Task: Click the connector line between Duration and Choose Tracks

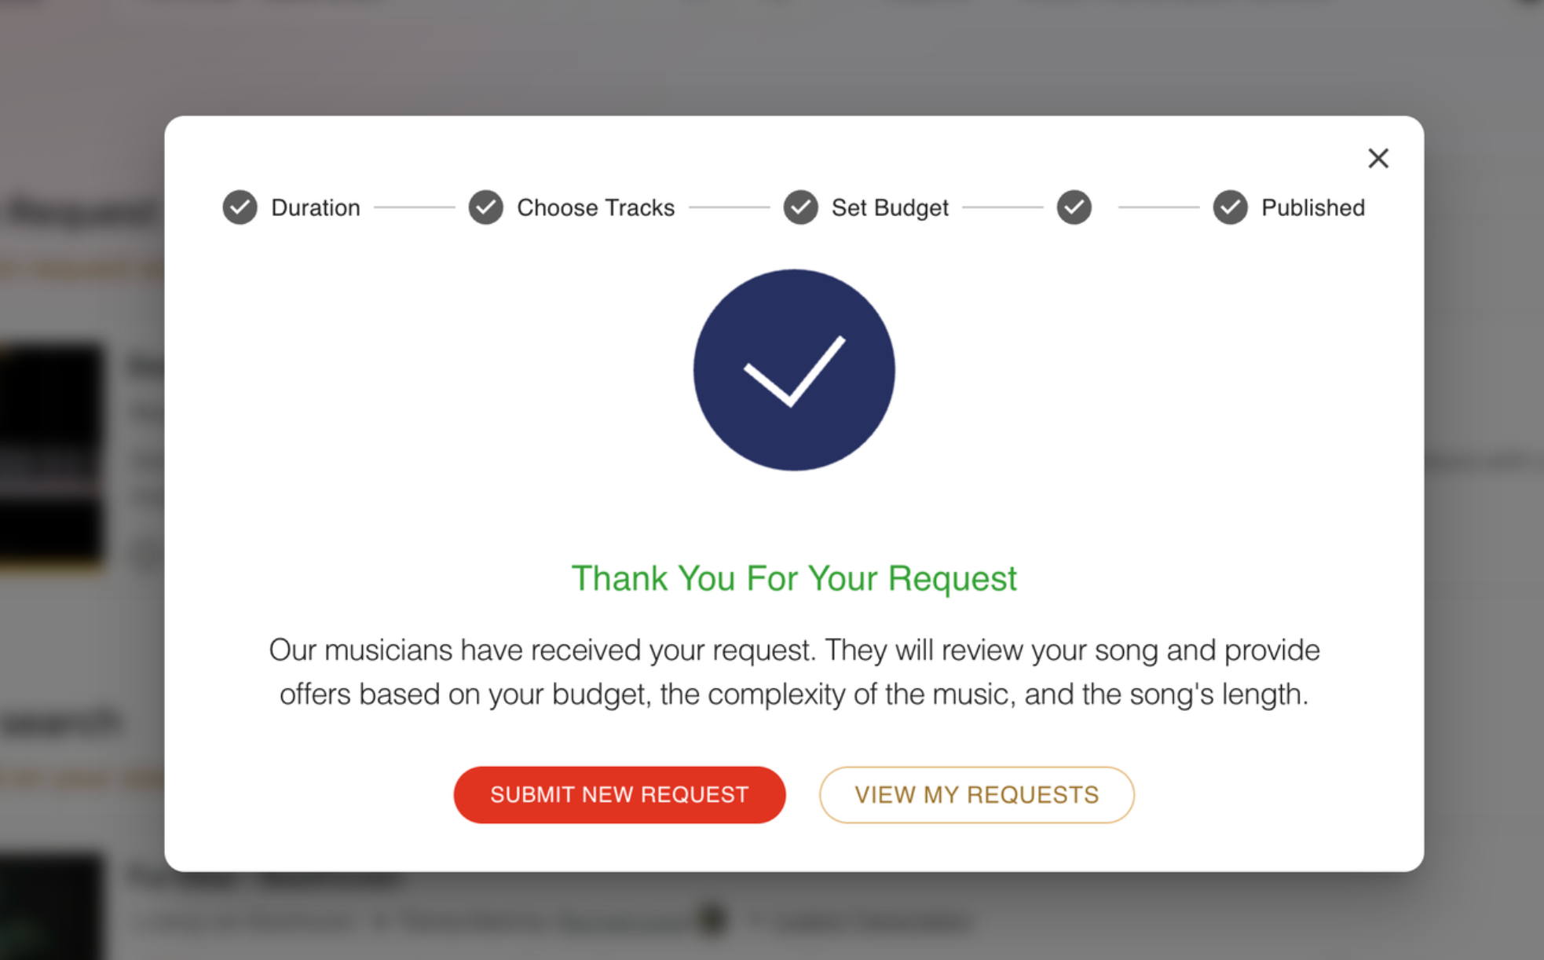Action: tap(414, 207)
